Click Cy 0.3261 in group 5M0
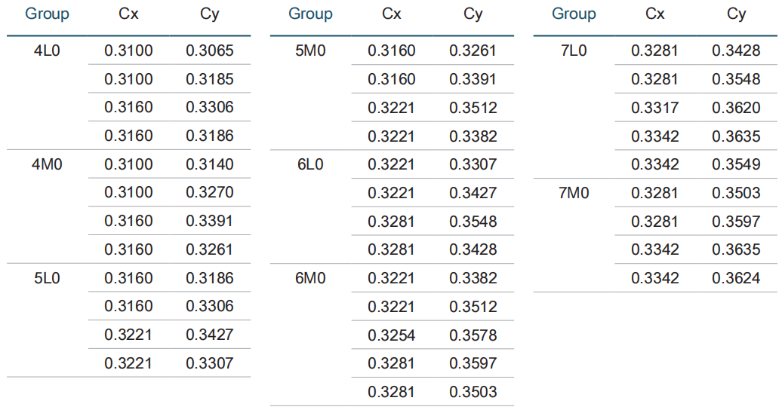 [473, 50]
